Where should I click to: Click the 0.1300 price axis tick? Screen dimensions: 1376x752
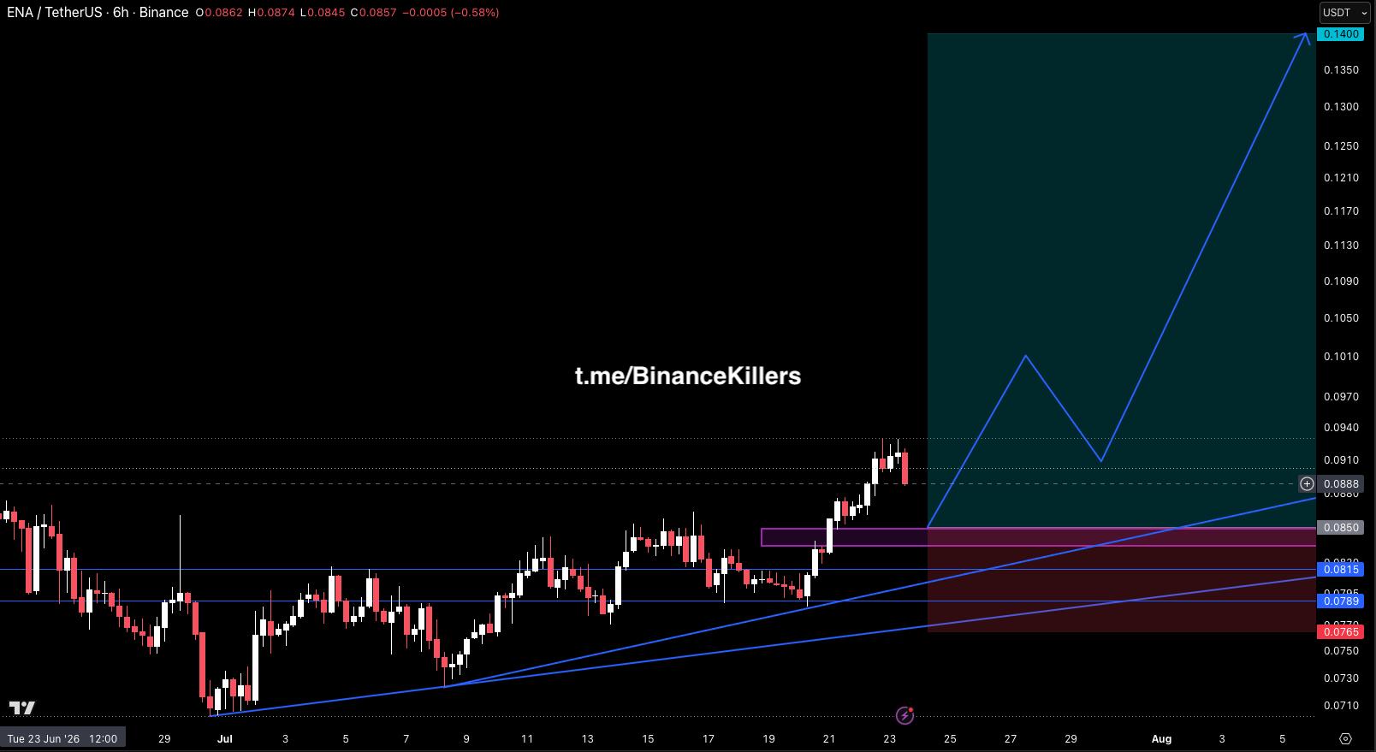coord(1341,107)
